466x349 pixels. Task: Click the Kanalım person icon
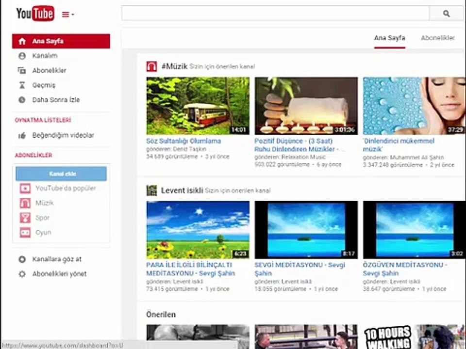tap(22, 56)
